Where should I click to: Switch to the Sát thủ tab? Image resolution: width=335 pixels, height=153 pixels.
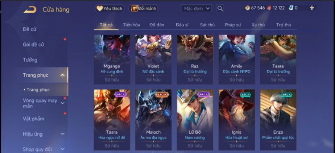[207, 25]
